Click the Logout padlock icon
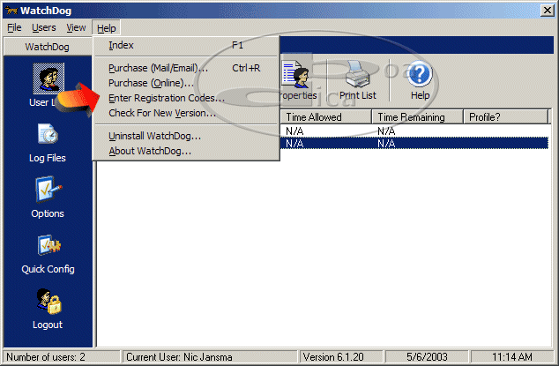 (x=47, y=302)
